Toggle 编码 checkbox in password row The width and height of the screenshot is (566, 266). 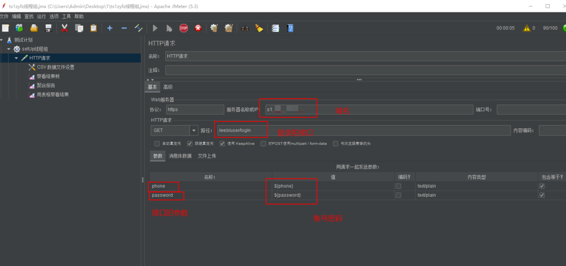[x=398, y=195]
